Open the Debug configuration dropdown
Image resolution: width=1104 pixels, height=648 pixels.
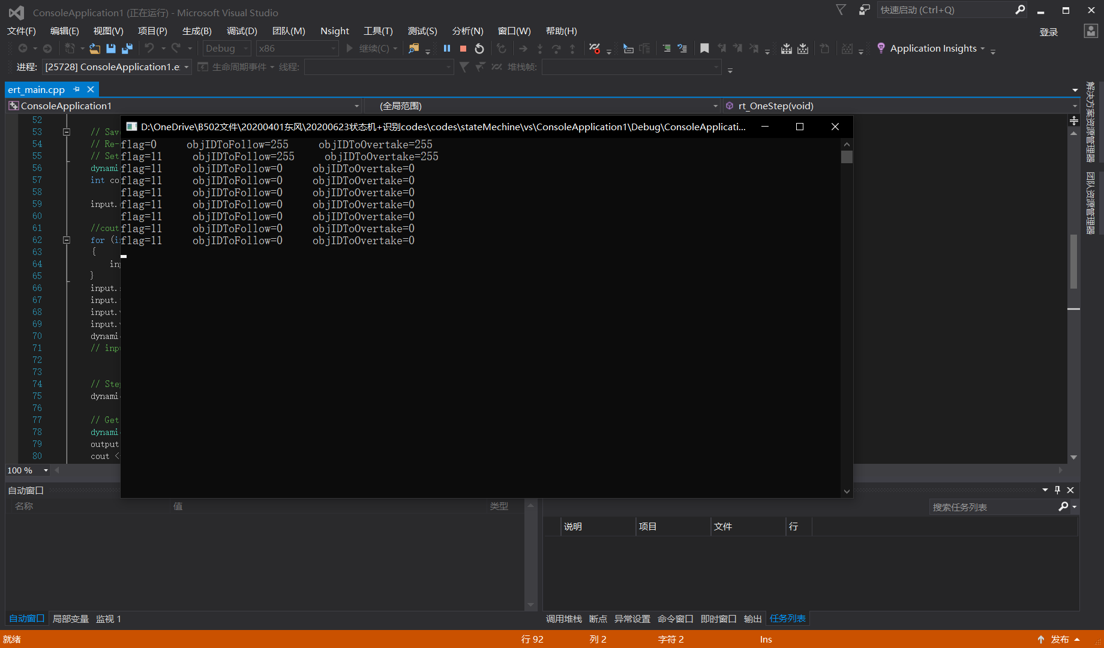pos(226,49)
